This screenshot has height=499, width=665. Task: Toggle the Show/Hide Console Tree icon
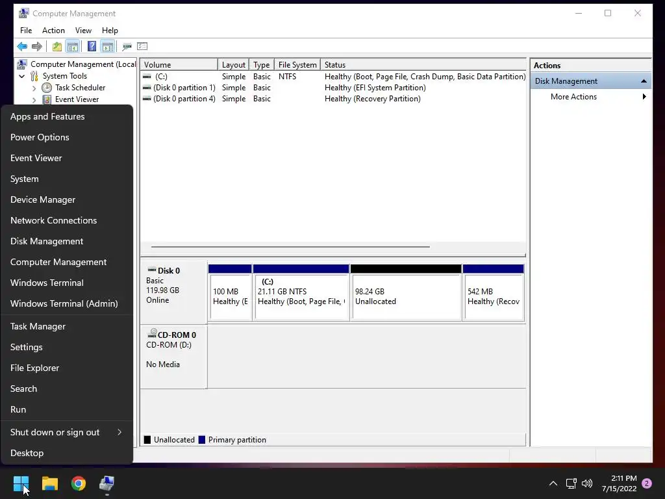(73, 46)
